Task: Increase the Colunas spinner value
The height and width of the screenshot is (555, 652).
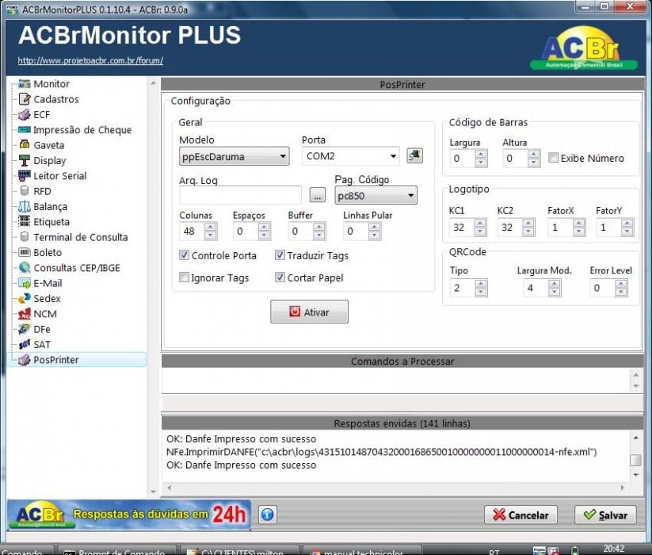Action: 211,227
